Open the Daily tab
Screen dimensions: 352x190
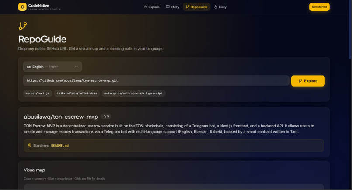(220, 7)
